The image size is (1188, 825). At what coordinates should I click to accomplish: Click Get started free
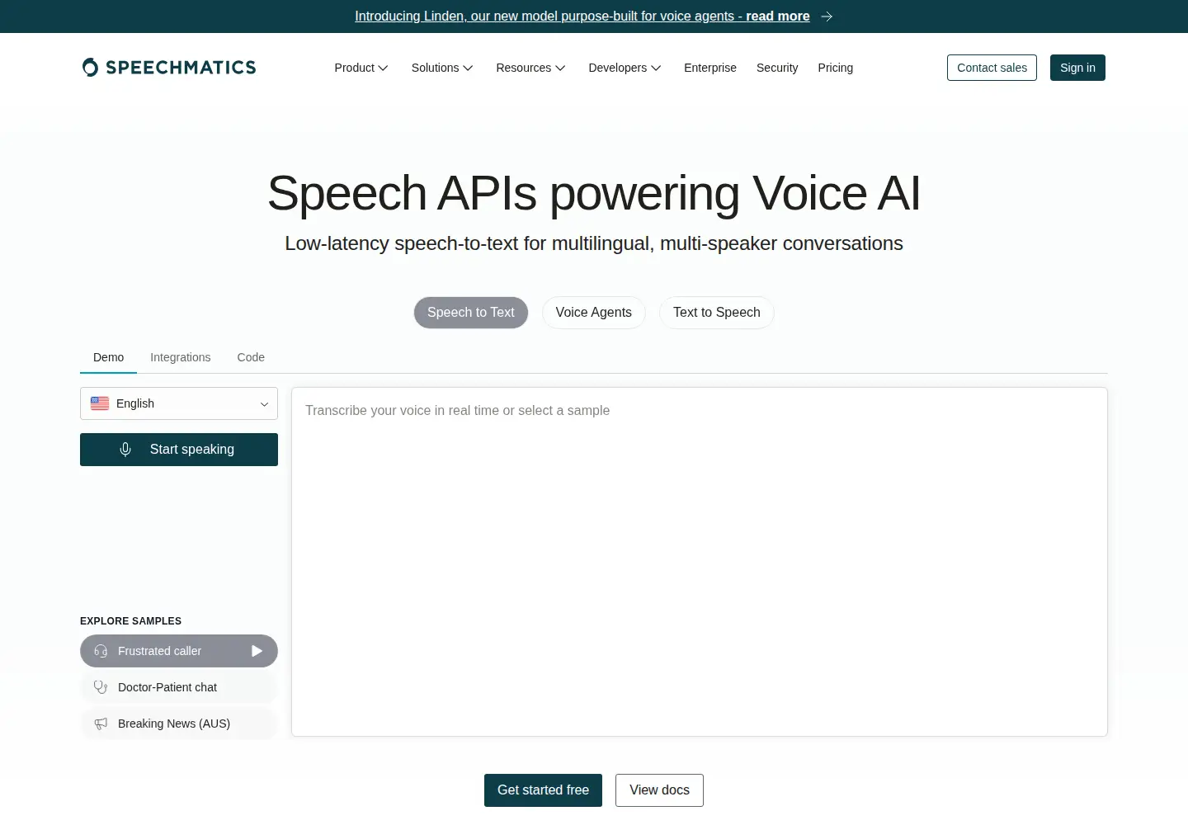[543, 790]
